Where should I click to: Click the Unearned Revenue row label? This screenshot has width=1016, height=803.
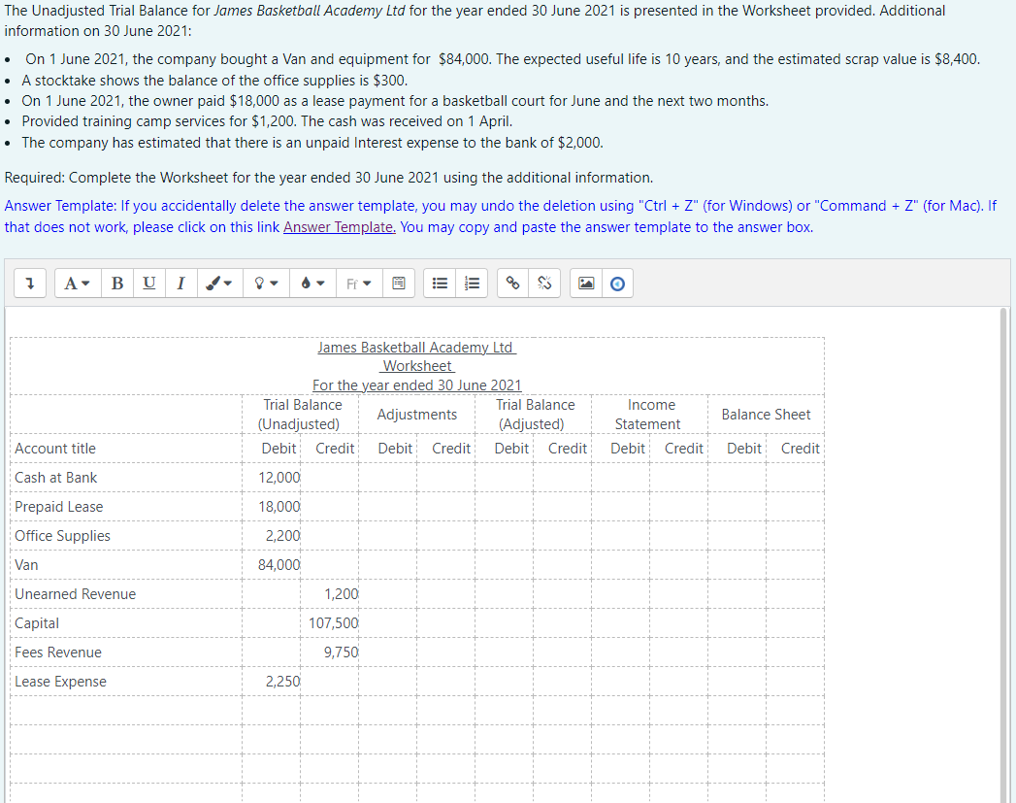pos(75,594)
